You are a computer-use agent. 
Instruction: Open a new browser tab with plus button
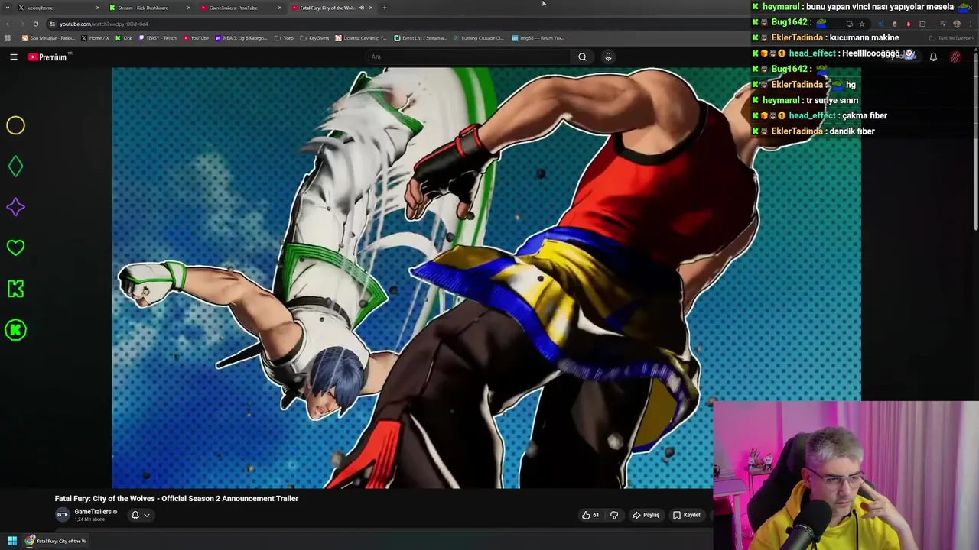[384, 8]
